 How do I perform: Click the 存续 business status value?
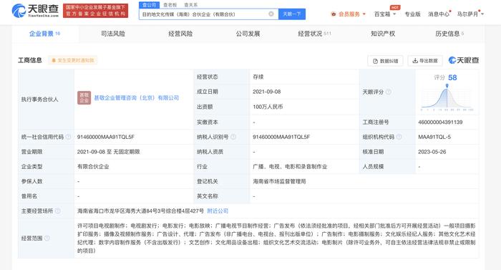click(258, 77)
